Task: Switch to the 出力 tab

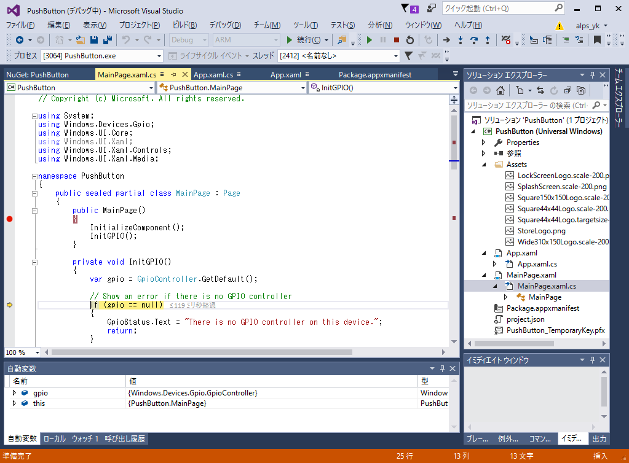Action: (x=599, y=438)
